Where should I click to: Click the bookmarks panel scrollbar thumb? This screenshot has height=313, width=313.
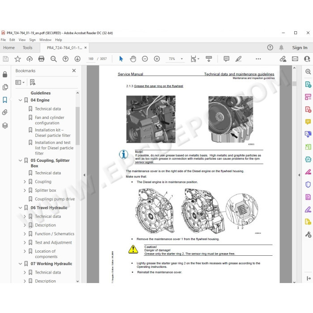78,126
